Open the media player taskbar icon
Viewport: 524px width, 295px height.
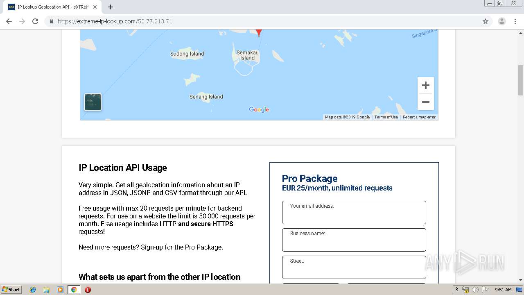point(60,290)
